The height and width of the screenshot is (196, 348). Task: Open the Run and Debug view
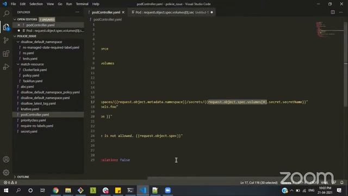tap(6, 66)
